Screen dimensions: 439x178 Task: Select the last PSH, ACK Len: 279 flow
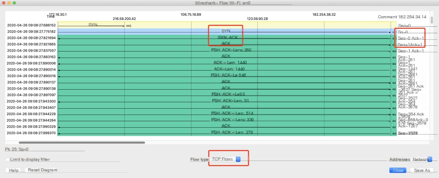point(232,133)
